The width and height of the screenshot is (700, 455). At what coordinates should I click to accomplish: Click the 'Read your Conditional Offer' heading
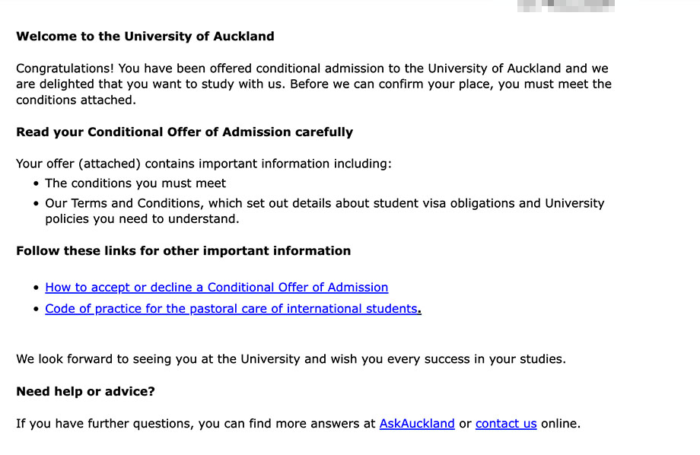click(184, 132)
